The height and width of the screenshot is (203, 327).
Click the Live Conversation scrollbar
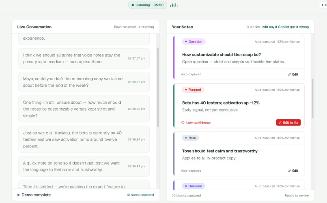pos(158,88)
